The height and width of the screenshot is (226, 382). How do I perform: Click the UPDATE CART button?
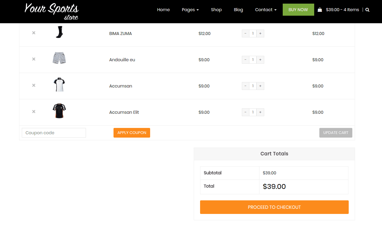point(336,133)
